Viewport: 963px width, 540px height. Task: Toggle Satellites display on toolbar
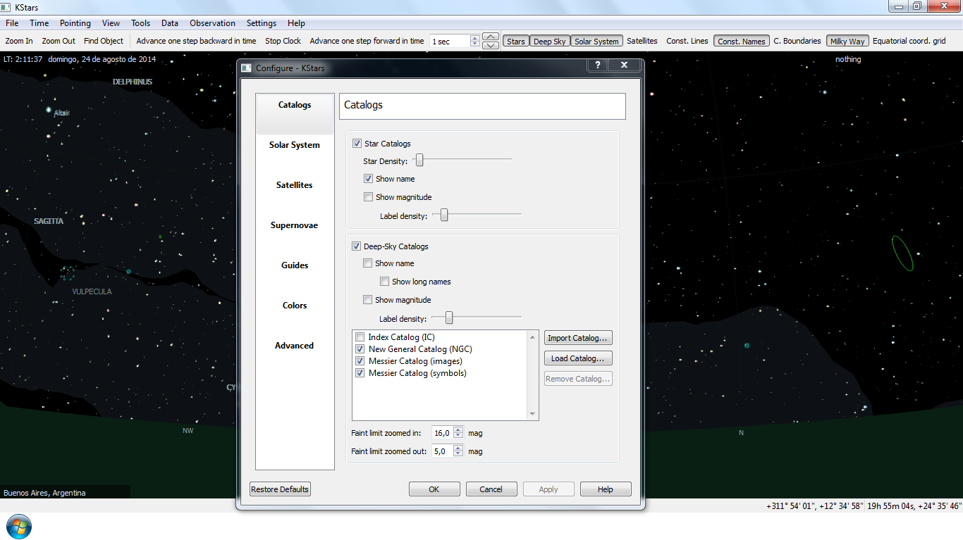click(642, 42)
